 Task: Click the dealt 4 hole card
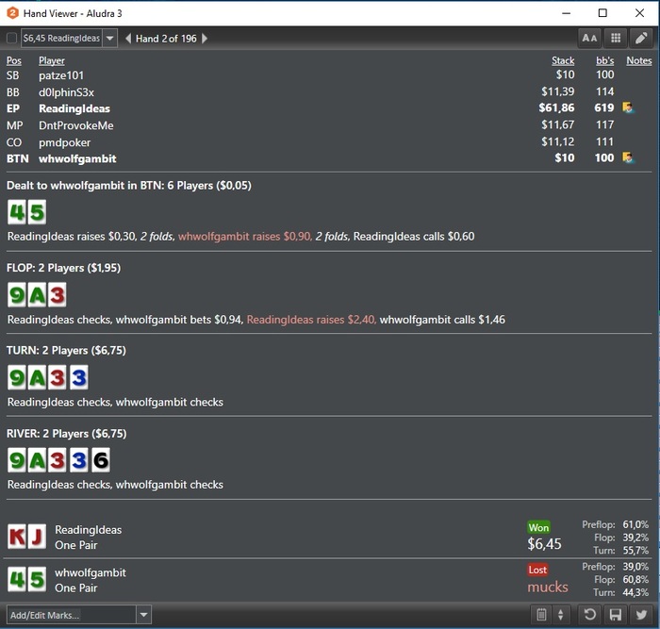[16, 212]
